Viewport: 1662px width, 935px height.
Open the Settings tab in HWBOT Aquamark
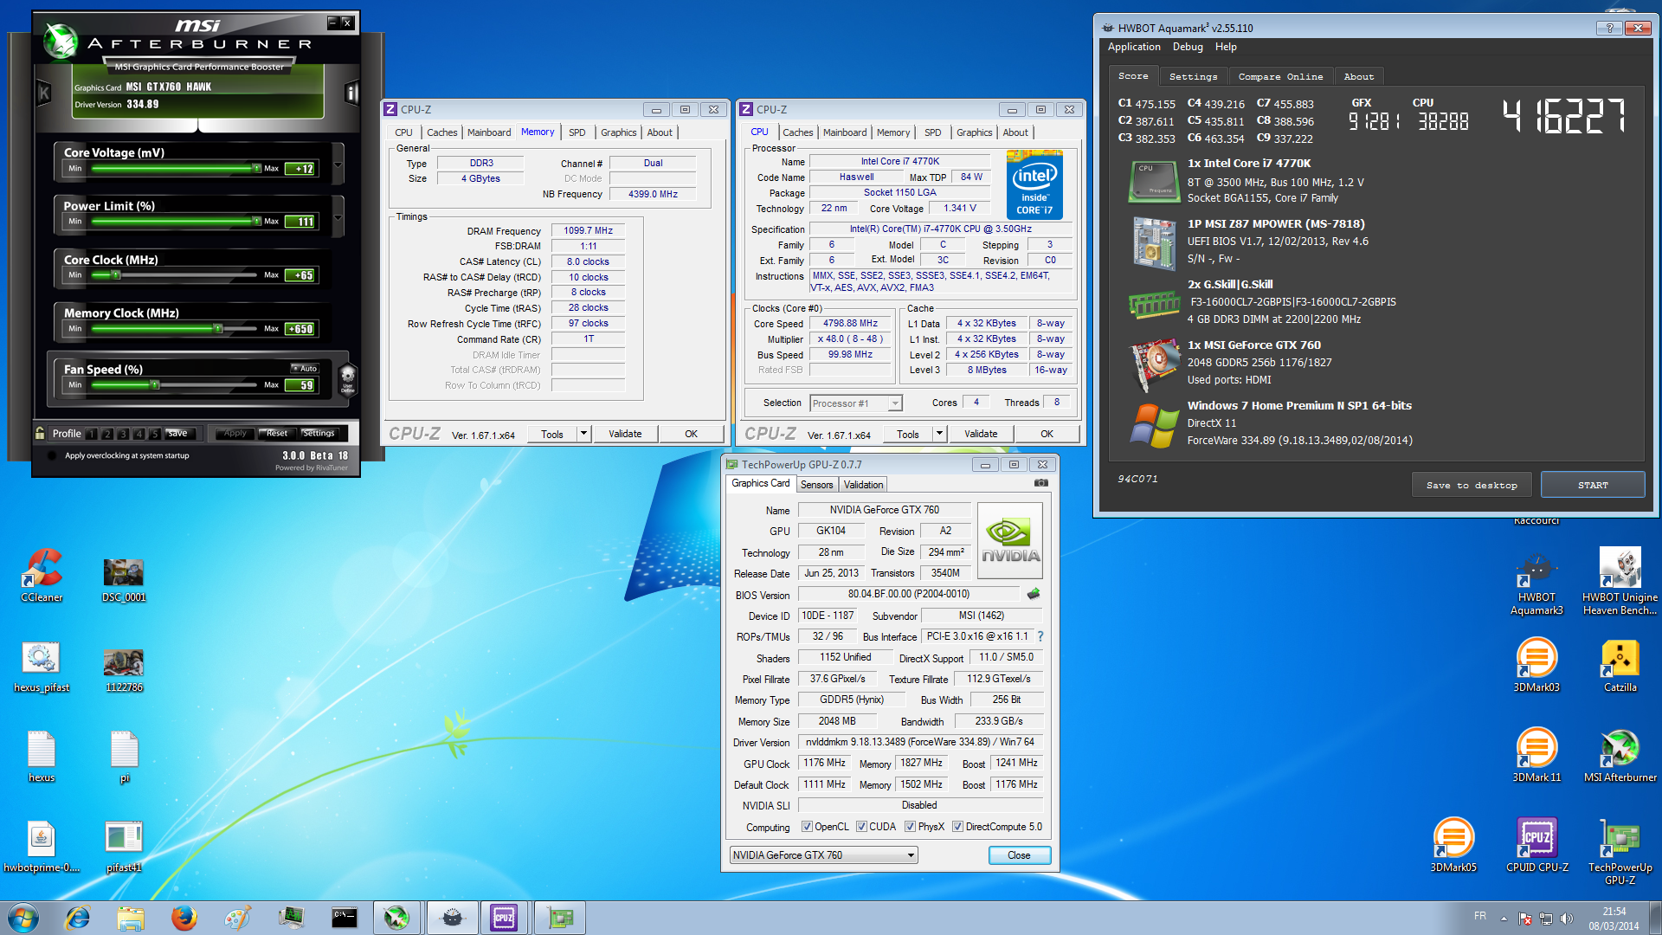pos(1193,77)
